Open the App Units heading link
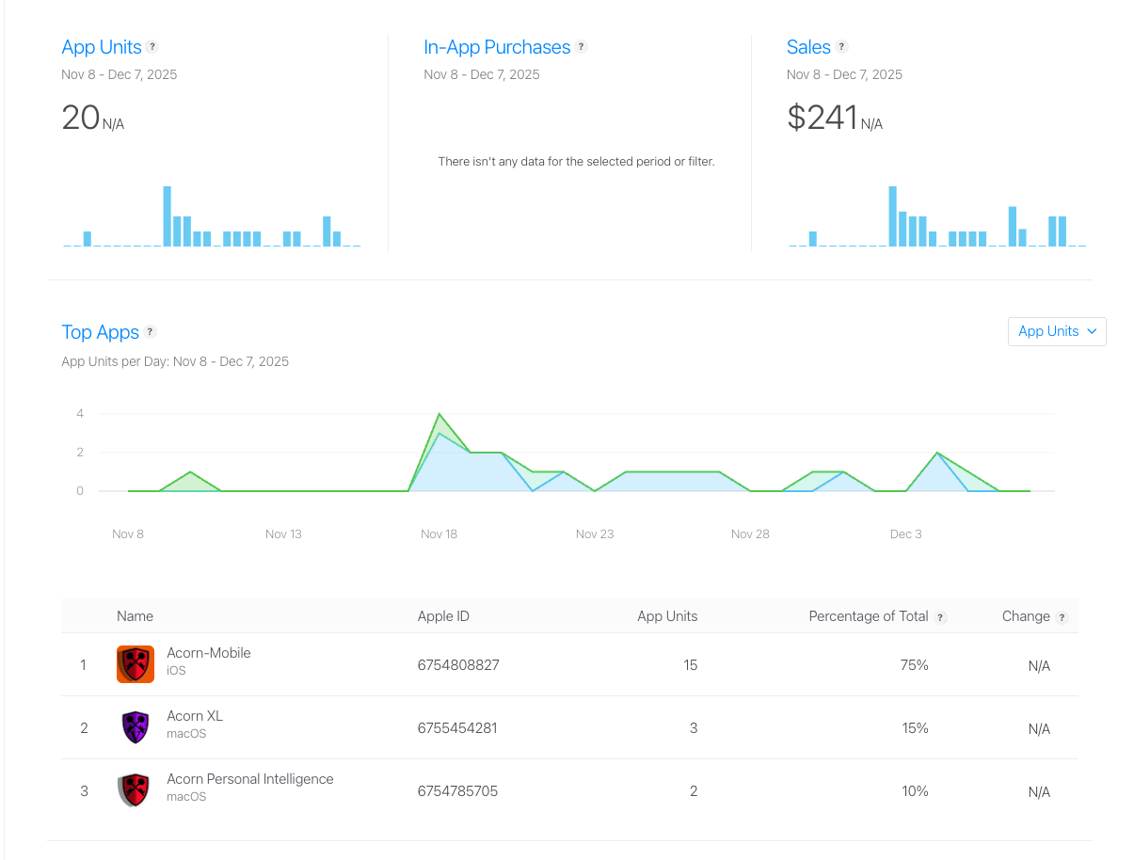Image resolution: width=1134 pixels, height=860 pixels. tap(102, 47)
